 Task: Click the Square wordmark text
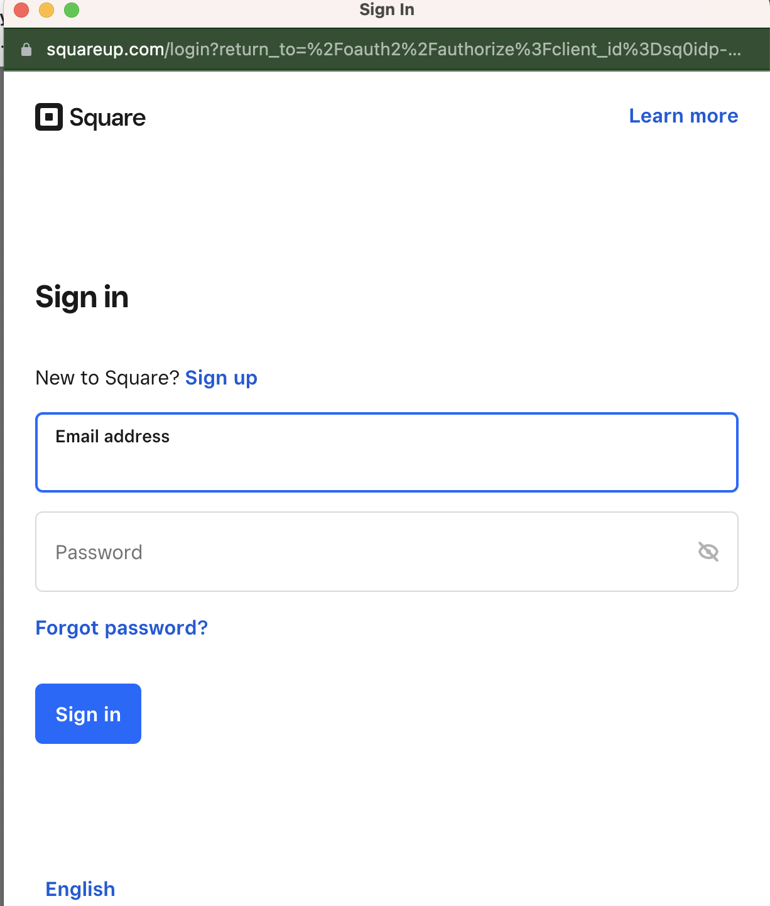[107, 117]
